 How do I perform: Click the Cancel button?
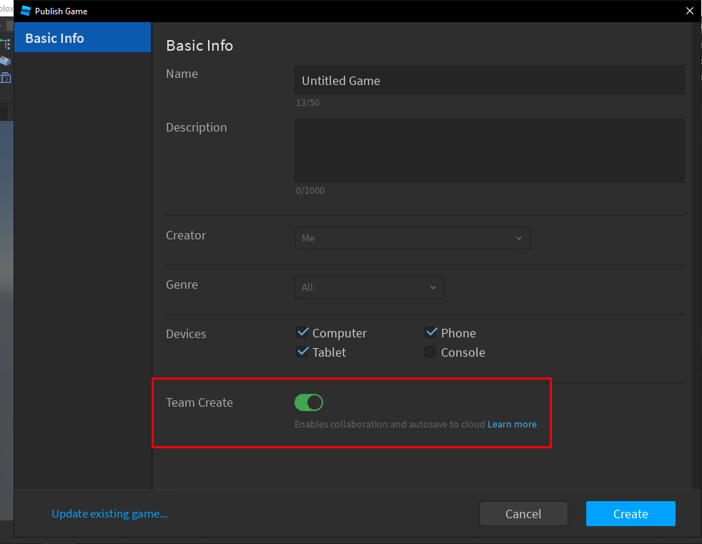(523, 513)
